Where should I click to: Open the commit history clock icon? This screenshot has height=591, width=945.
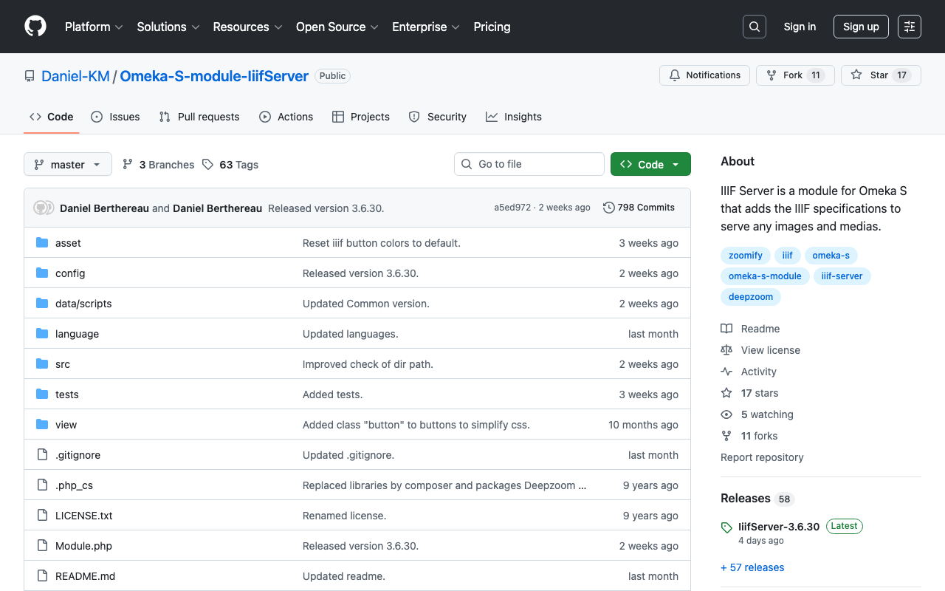click(608, 208)
